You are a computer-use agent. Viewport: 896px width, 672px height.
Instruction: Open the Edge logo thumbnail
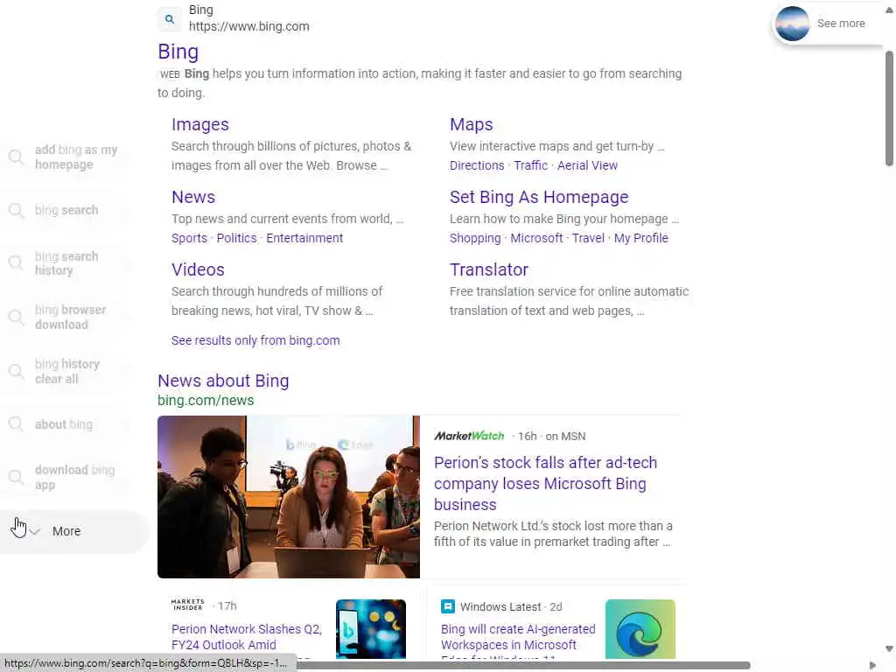click(x=640, y=628)
